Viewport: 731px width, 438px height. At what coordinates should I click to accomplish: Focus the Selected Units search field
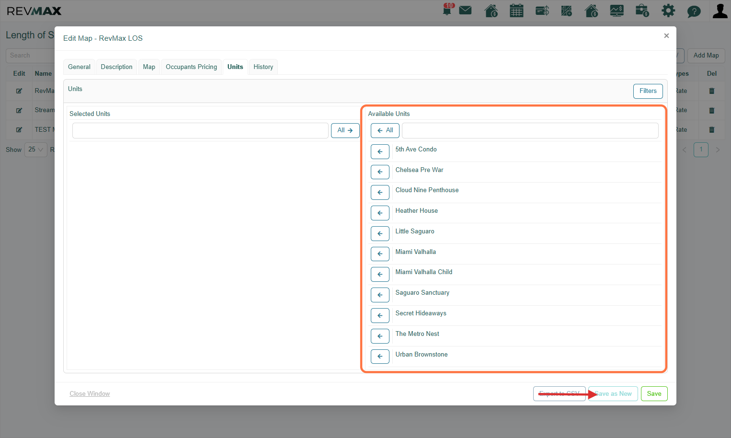tap(200, 130)
